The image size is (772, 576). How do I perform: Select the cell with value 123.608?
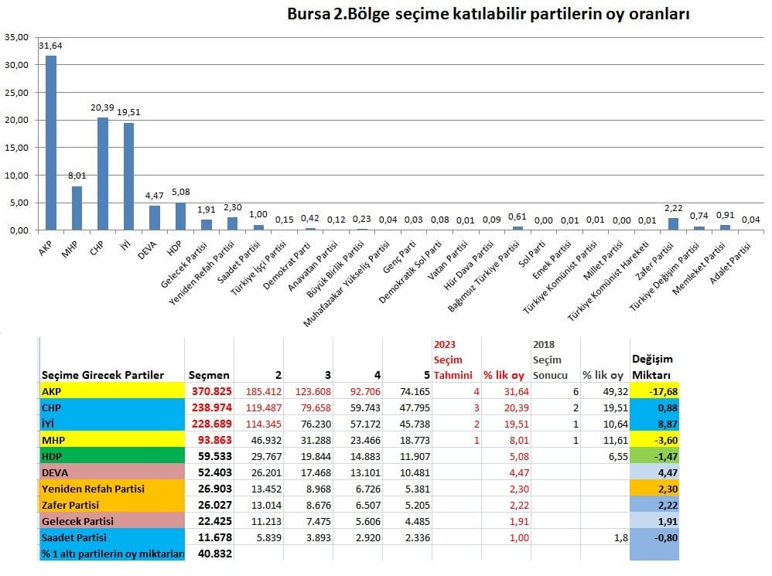coord(308,391)
